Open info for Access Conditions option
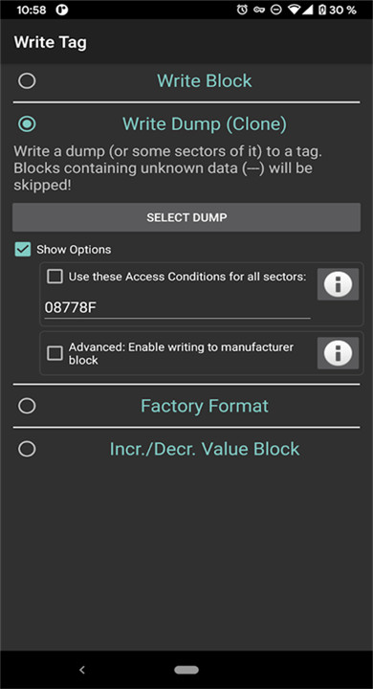The image size is (373, 689). (x=338, y=284)
